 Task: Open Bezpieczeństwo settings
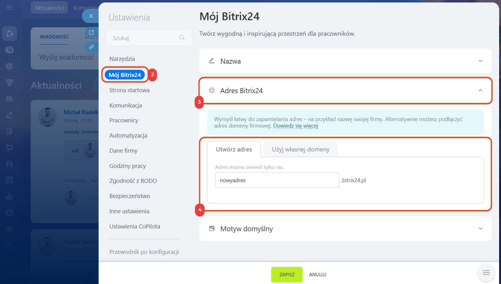click(130, 196)
